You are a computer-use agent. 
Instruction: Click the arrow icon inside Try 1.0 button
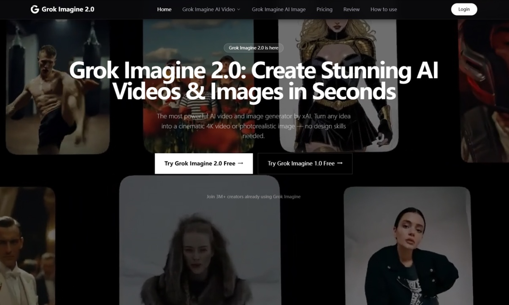[340, 163]
